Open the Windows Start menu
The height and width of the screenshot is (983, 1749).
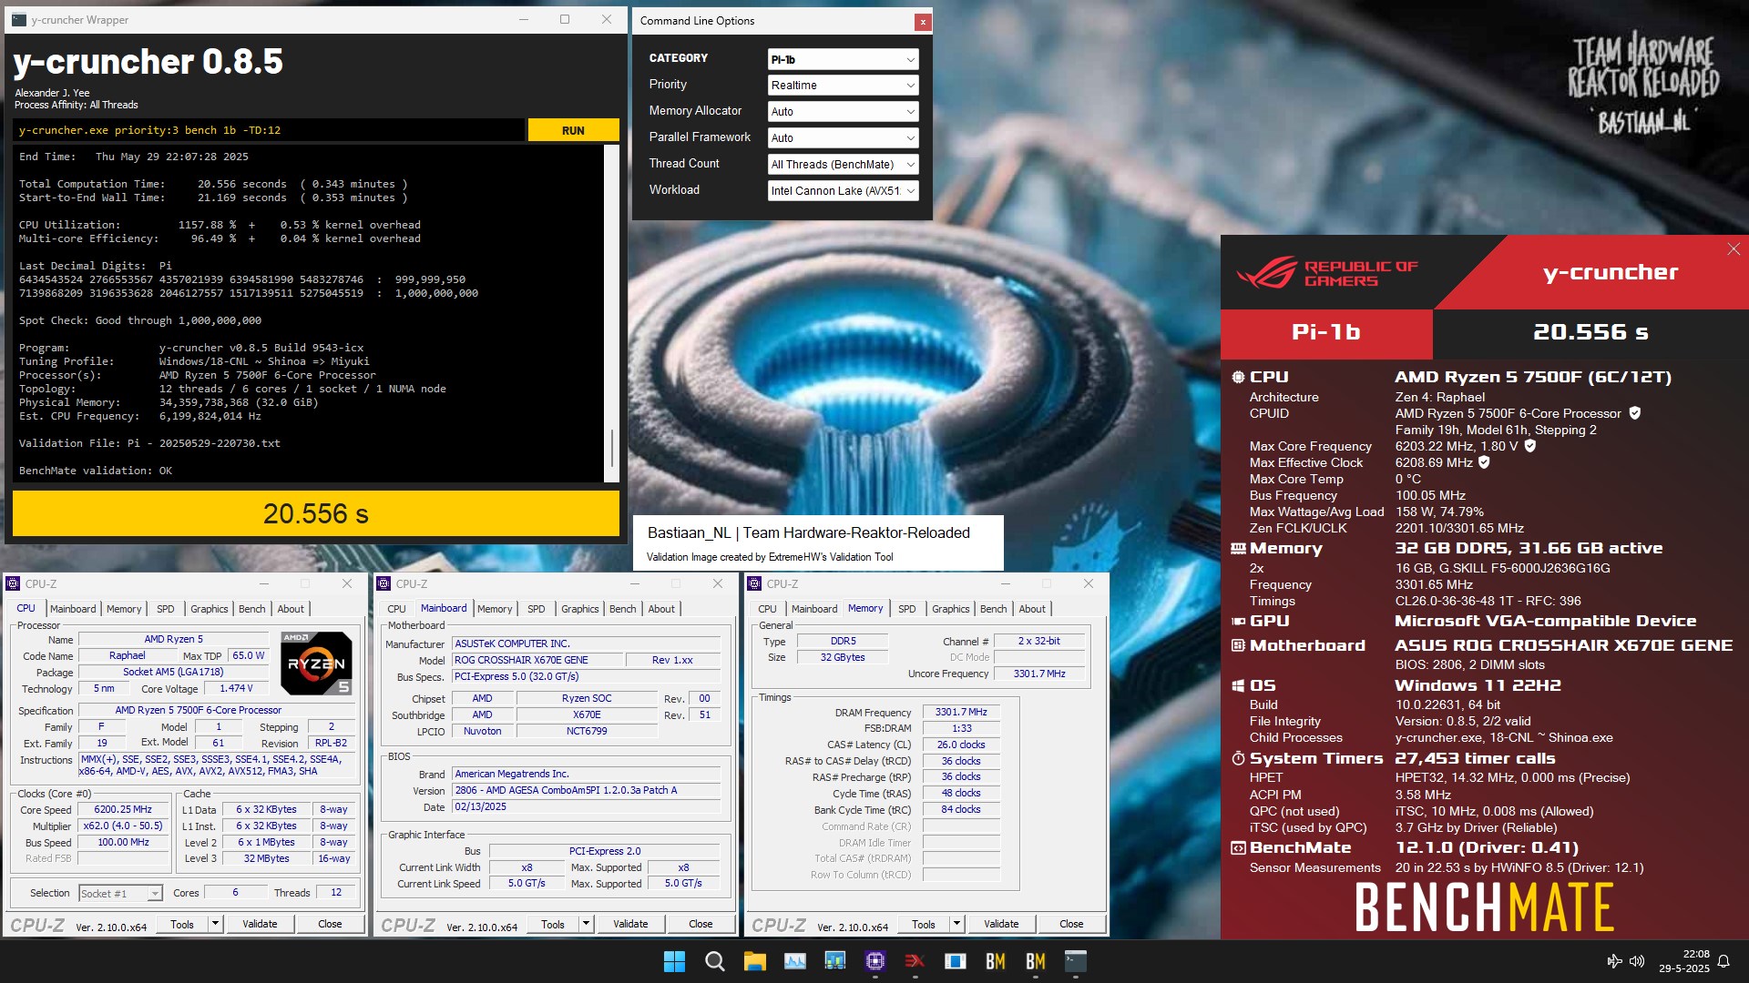point(674,961)
